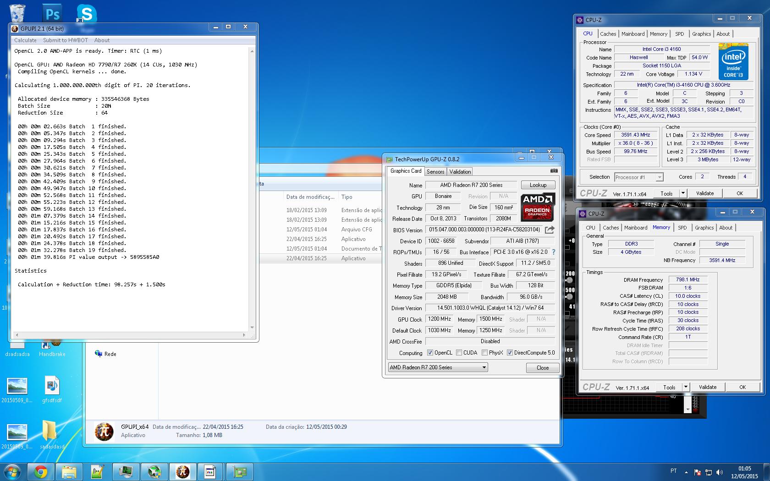
Task: Click the PCI-E bus interface help question mark
Action: pyautogui.click(x=553, y=252)
